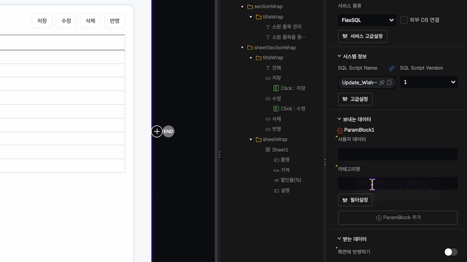The image size is (467, 262).
Task: Click the properties panel drag handle dots
Action: [x=325, y=162]
